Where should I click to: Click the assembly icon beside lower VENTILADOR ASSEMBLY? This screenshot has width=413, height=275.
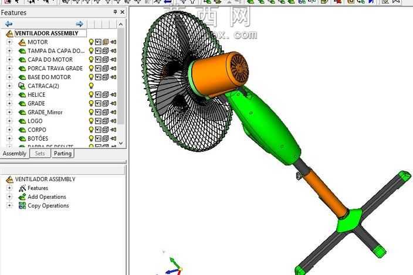tap(9, 179)
